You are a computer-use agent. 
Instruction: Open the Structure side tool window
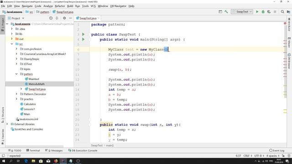(x=3, y=115)
